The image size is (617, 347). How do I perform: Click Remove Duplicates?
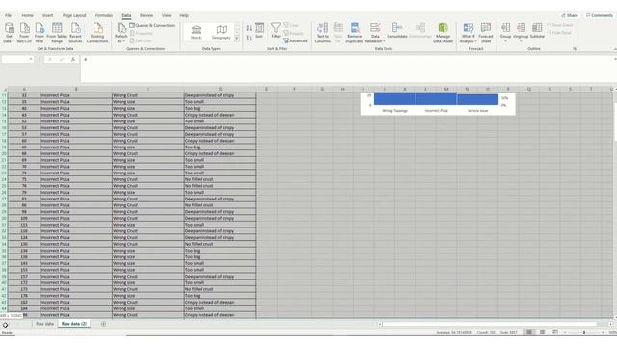(x=354, y=33)
